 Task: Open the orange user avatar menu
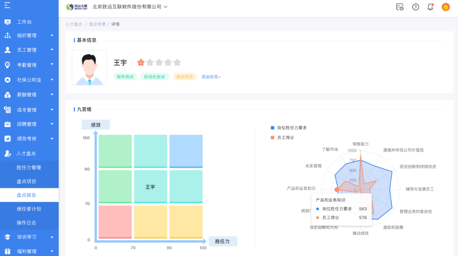445,7
